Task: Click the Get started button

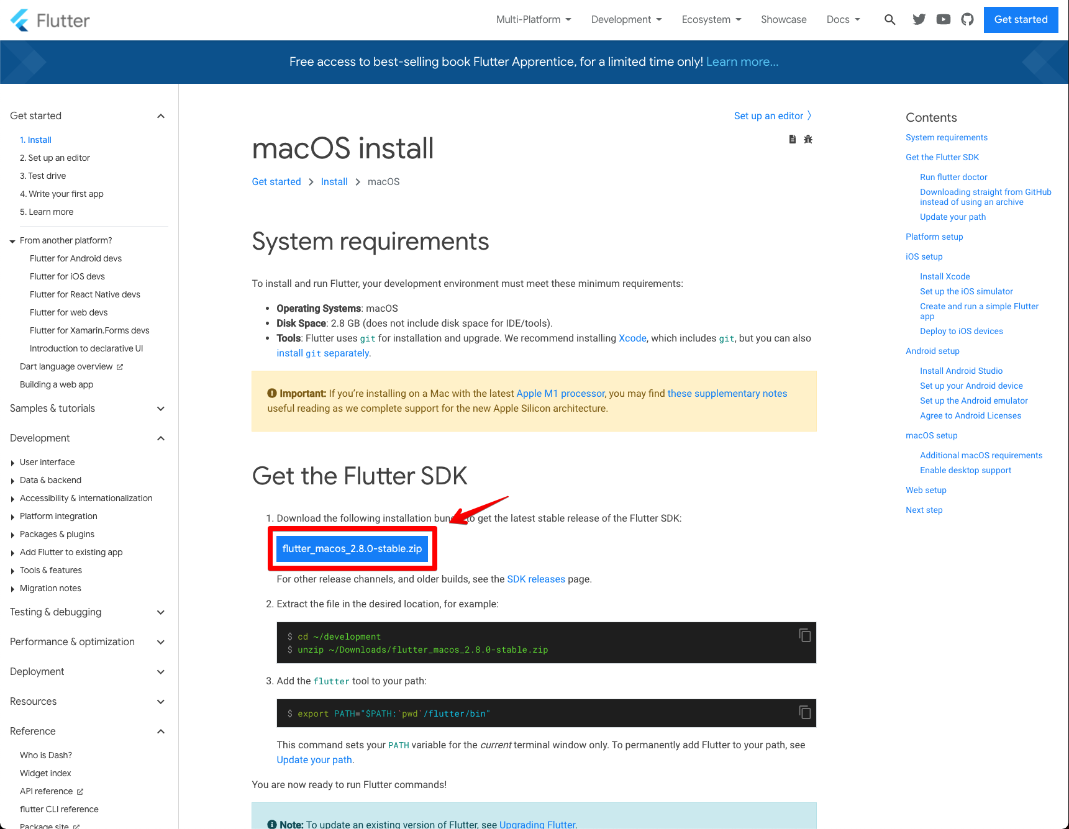Action: pyautogui.click(x=1021, y=20)
